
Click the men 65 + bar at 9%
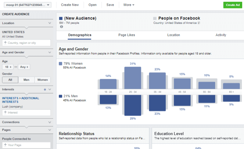click(x=231, y=98)
